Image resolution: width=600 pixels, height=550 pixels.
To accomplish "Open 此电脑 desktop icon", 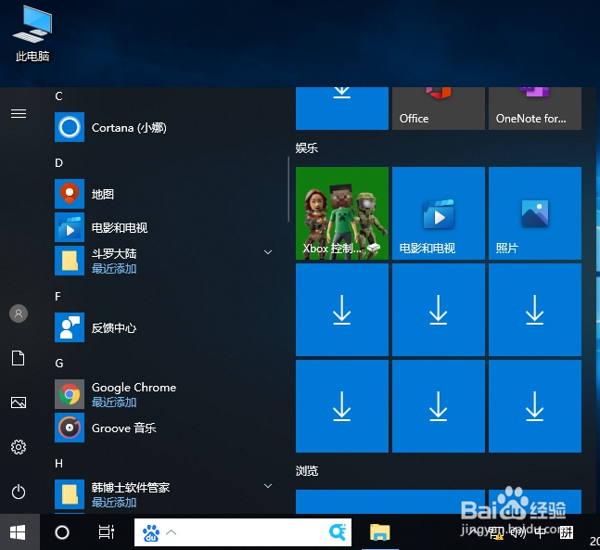I will 32,33.
